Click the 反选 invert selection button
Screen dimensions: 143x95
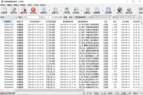pyautogui.click(x=141, y=13)
